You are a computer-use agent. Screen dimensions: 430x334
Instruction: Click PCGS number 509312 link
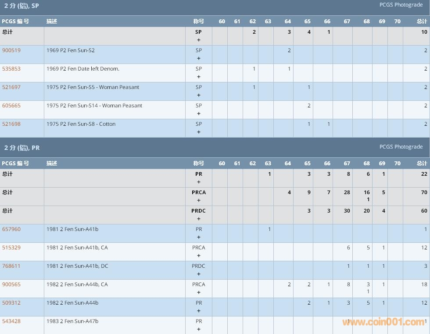click(x=11, y=303)
